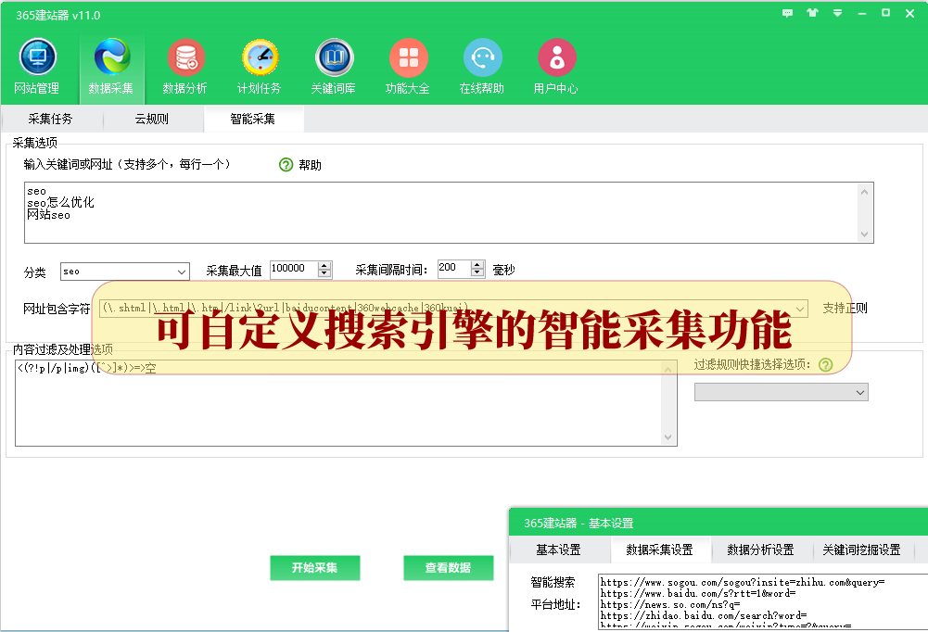Switch to the 云规则 tab
This screenshot has width=928, height=632.
coord(152,119)
